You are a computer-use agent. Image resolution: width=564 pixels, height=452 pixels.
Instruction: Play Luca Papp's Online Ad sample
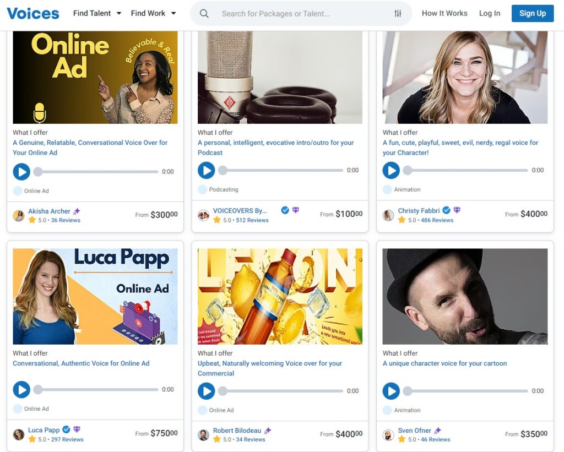point(21,389)
